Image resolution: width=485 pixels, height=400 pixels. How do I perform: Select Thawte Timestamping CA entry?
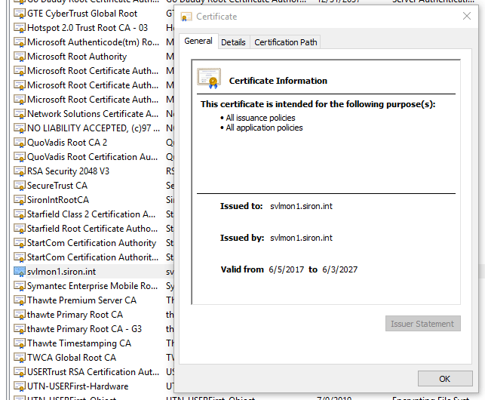pos(79,343)
